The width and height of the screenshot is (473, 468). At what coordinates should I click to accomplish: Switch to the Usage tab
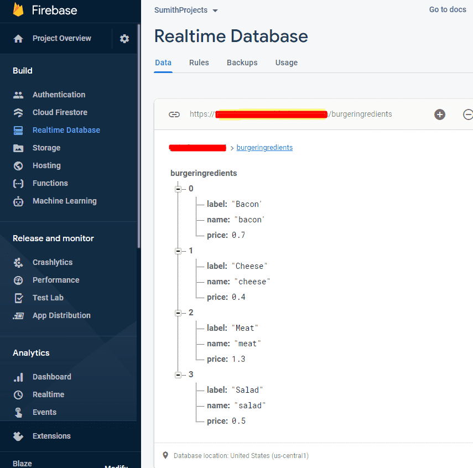287,63
